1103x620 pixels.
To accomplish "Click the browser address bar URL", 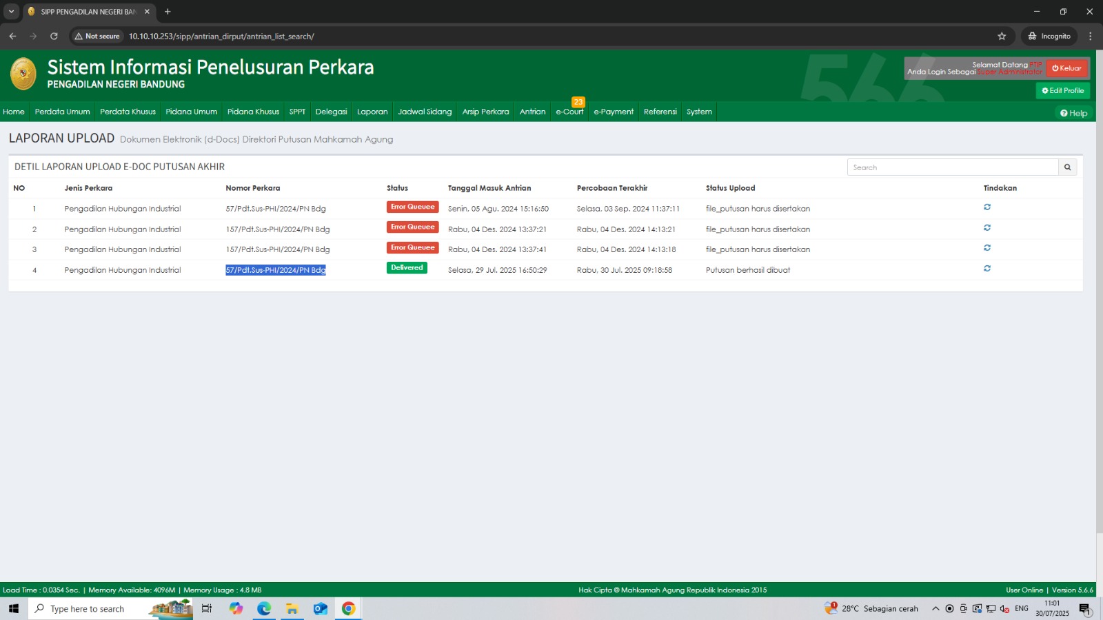I will (221, 37).
